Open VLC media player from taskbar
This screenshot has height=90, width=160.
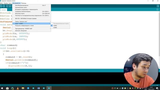point(18,88)
